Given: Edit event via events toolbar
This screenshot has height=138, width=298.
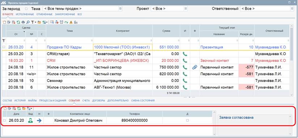Looking at the screenshot, I should coord(9,108).
